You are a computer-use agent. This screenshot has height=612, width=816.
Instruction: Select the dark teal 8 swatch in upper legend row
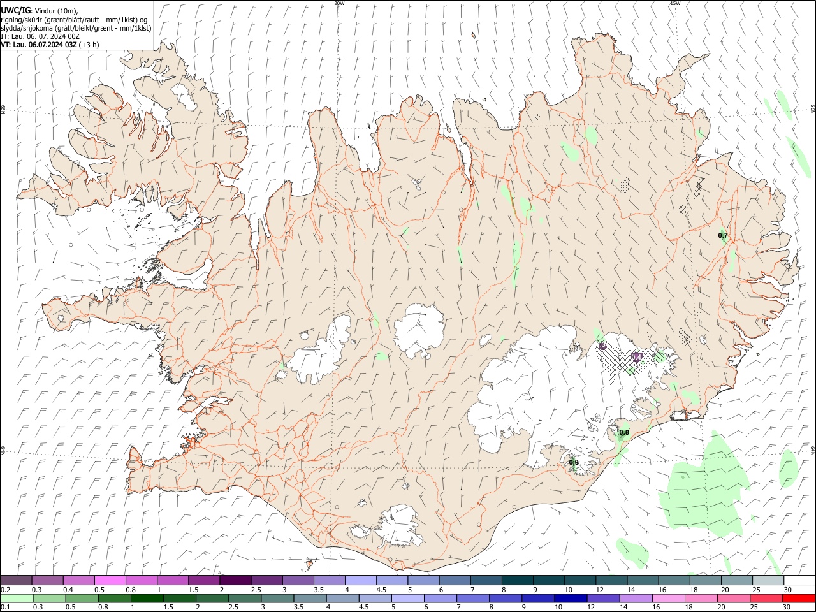[x=517, y=580]
